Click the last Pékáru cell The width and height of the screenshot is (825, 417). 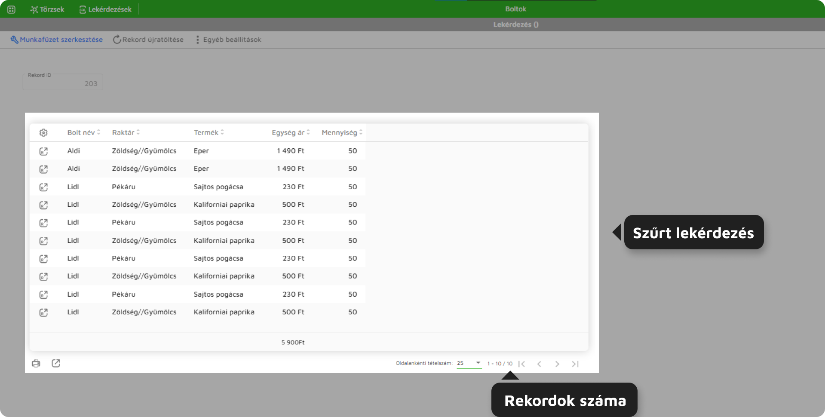(x=123, y=294)
